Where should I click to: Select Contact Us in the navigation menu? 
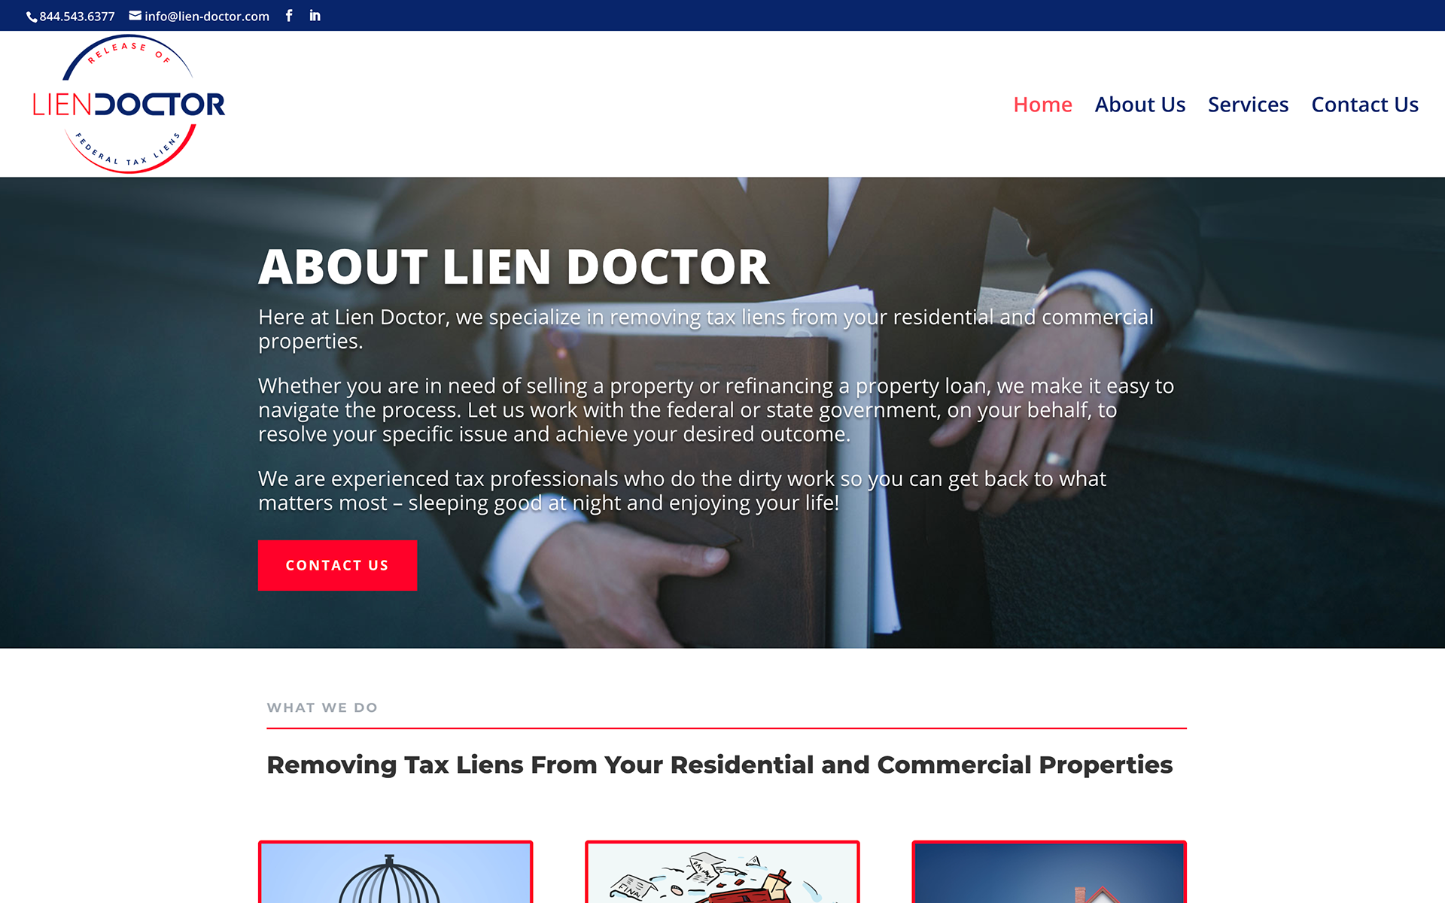1364,105
